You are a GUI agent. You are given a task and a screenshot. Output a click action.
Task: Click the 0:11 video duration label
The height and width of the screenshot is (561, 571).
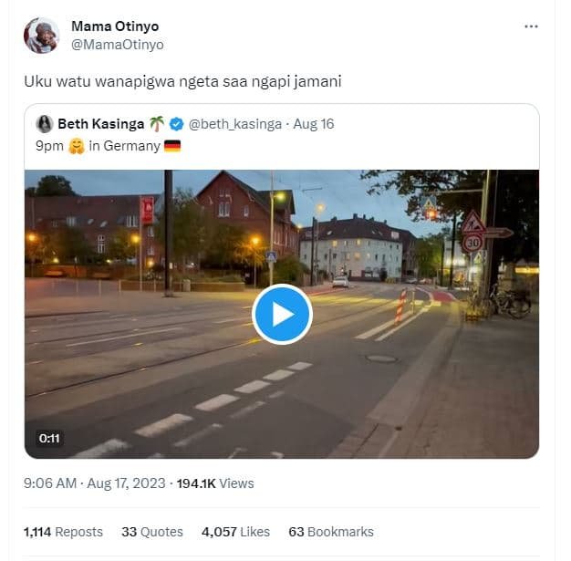(49, 439)
